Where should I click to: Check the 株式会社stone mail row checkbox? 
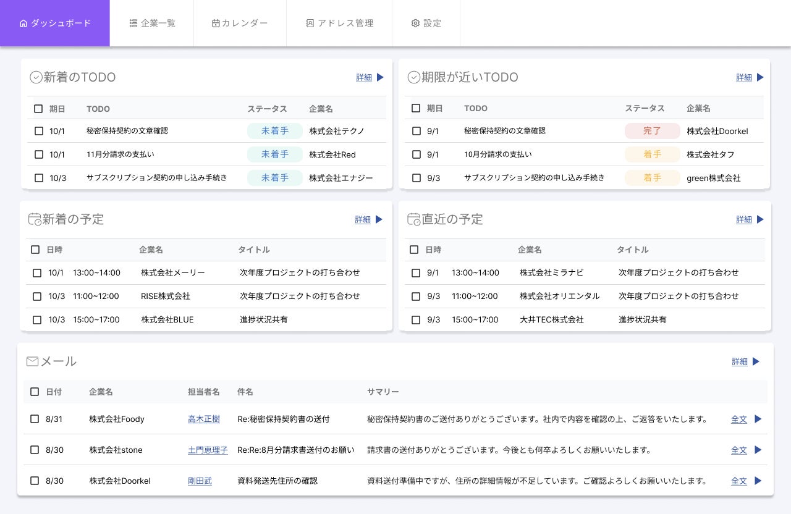pyautogui.click(x=35, y=450)
